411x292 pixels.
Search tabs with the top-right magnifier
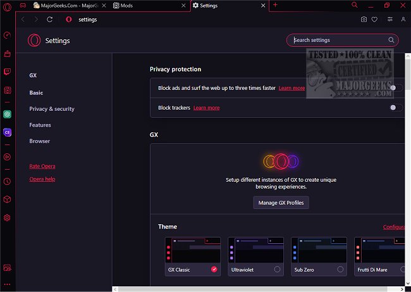pyautogui.click(x=354, y=5)
